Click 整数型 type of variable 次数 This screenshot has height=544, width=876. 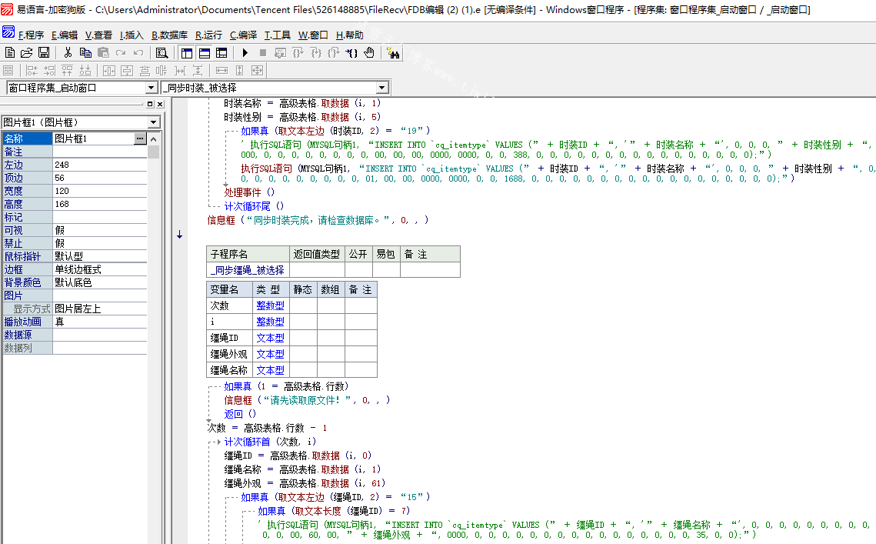(271, 305)
